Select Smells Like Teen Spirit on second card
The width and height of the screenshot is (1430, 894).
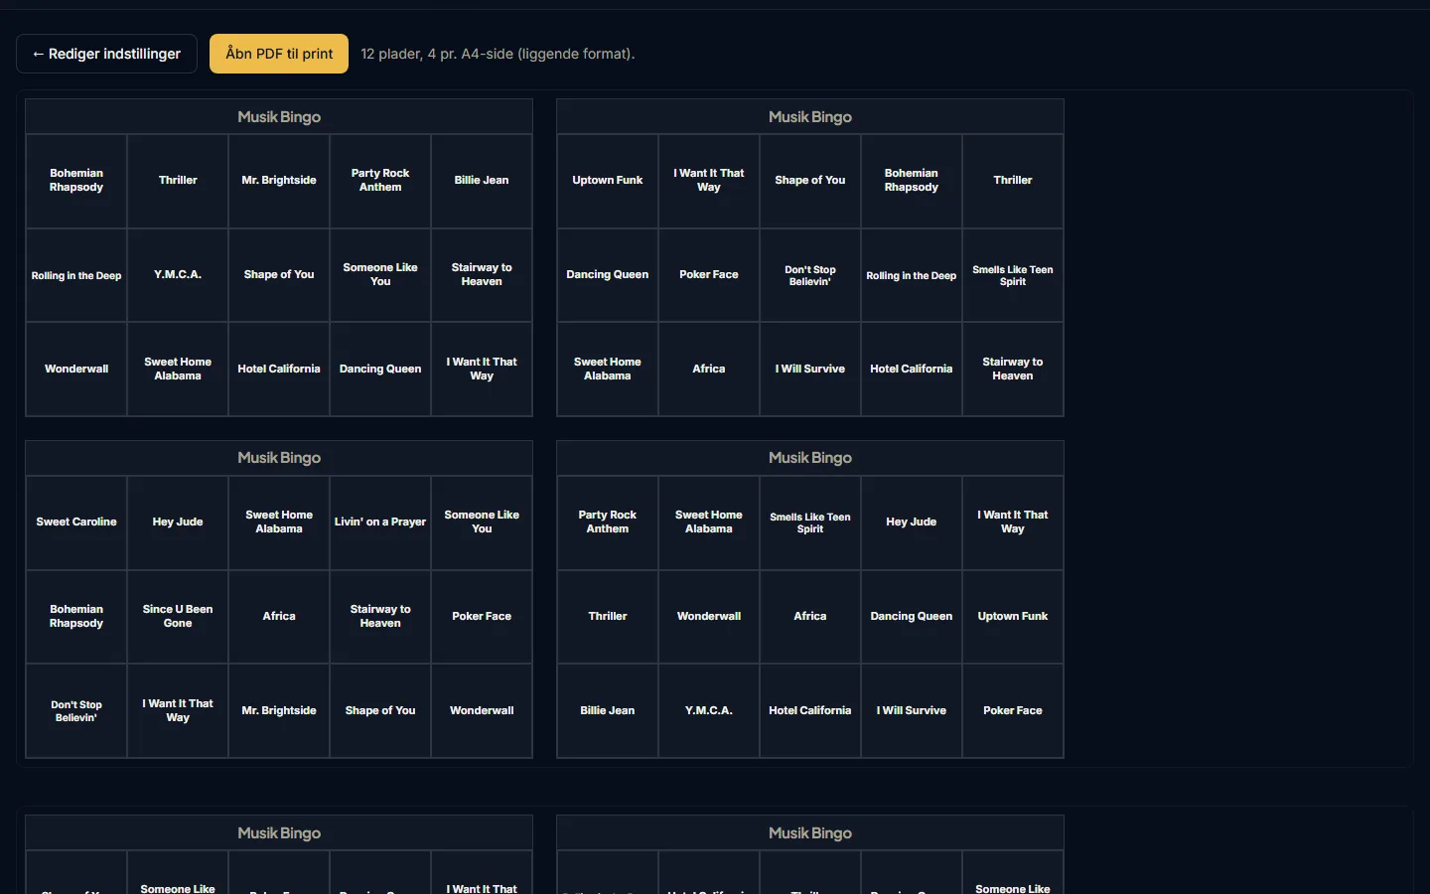pyautogui.click(x=1013, y=275)
